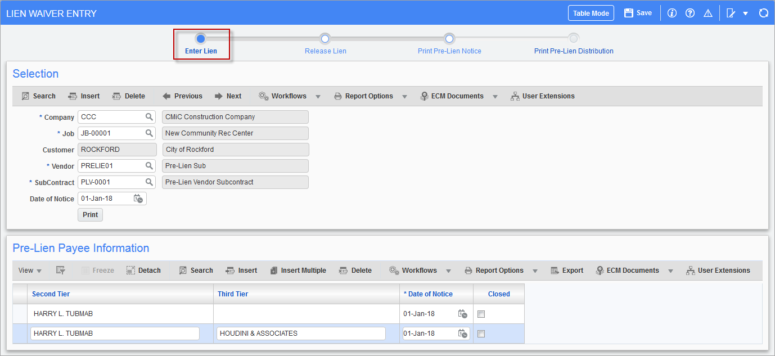Viewport: 775px width, 356px height.
Task: Check Closed box for first payee row
Action: (481, 314)
